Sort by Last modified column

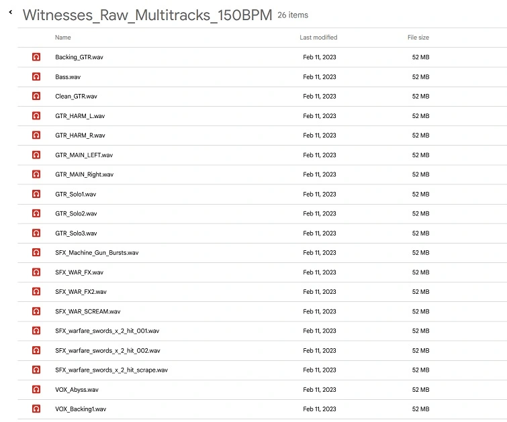(x=318, y=38)
